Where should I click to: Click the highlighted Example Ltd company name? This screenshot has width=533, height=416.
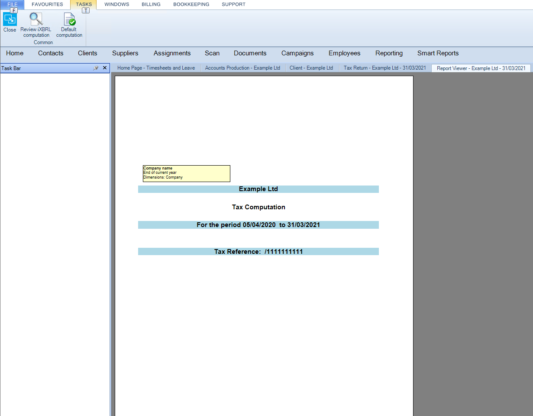point(258,189)
